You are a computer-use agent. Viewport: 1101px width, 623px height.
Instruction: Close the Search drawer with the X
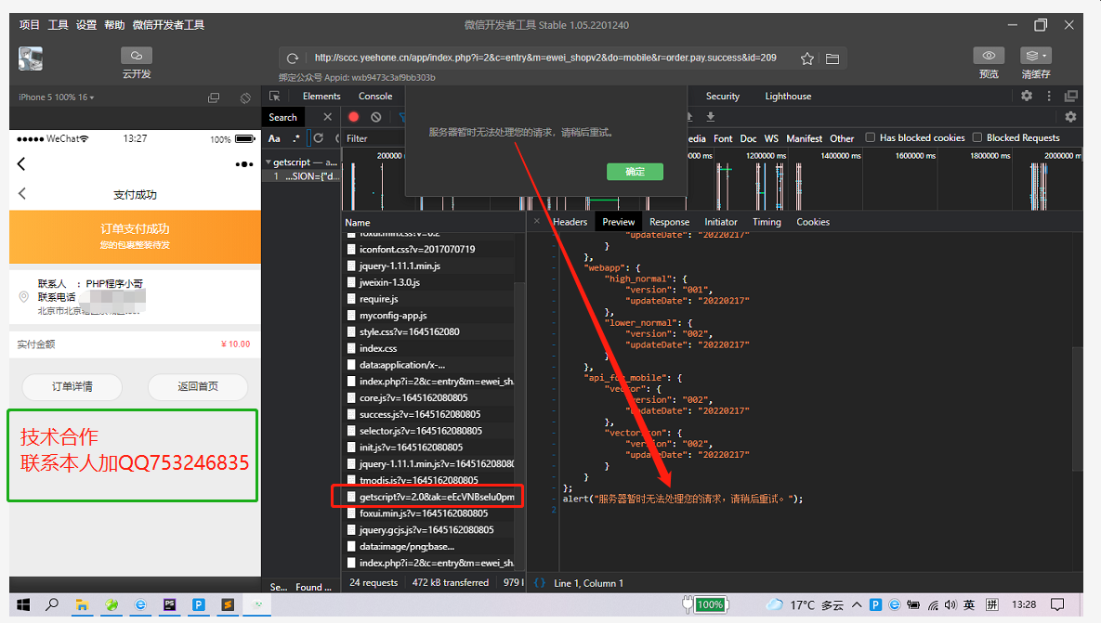point(327,117)
